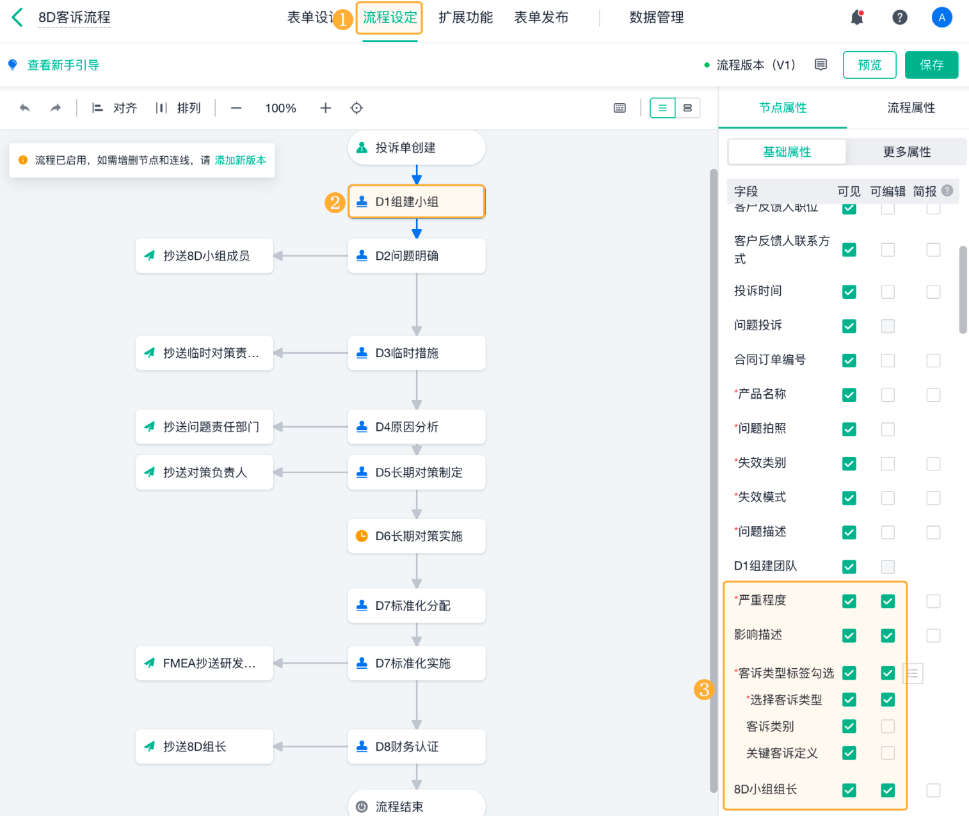Screen dimensions: 969x816
Task: Select the D1组建小组 node
Action: [417, 202]
